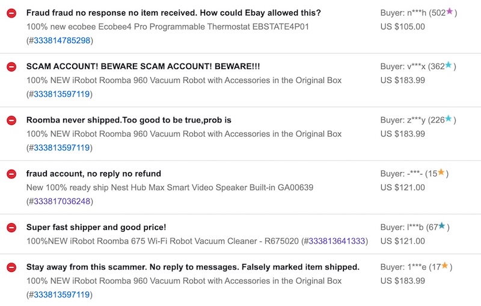The width and height of the screenshot is (481, 306).
Task: Click the yellow star beside buyer 1***e
Action: pyautogui.click(x=444, y=266)
